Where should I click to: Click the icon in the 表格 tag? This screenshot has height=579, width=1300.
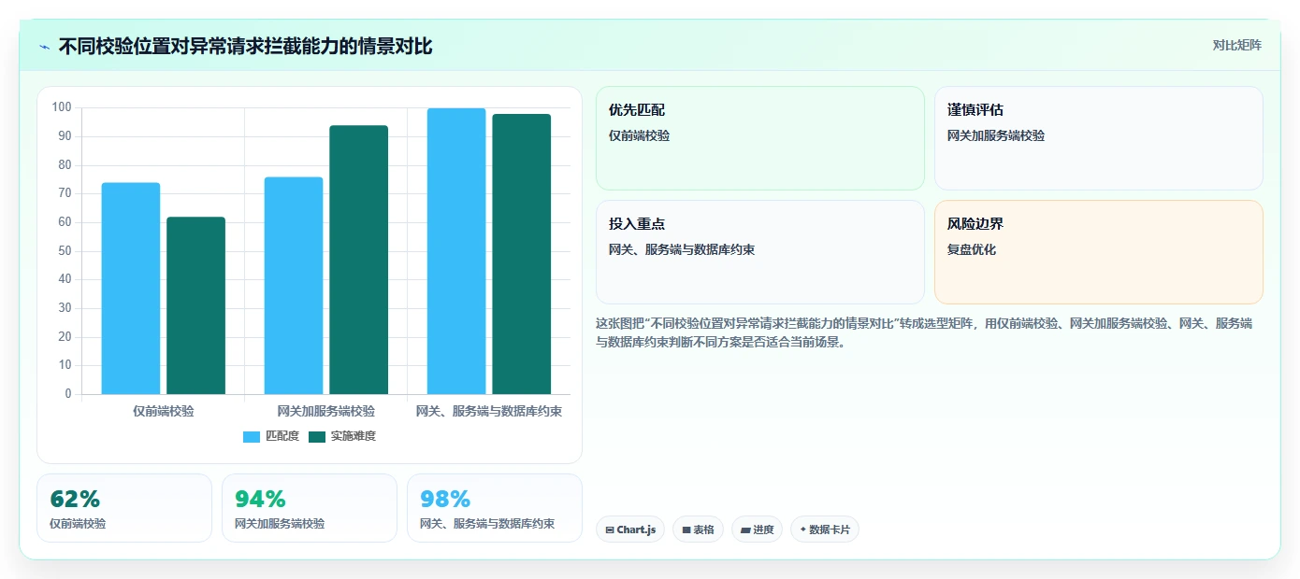pyautogui.click(x=686, y=530)
